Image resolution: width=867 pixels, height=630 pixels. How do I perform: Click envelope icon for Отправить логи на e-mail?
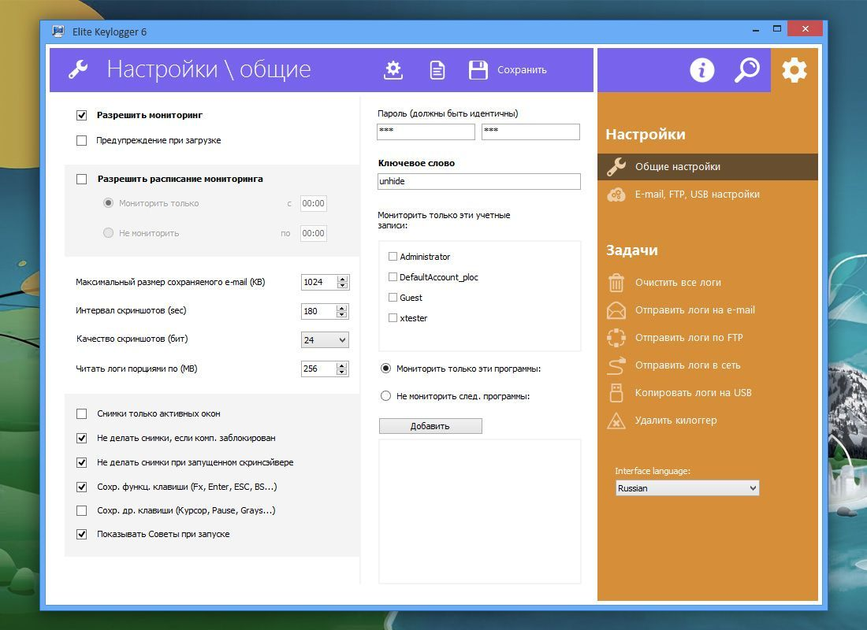pos(616,310)
